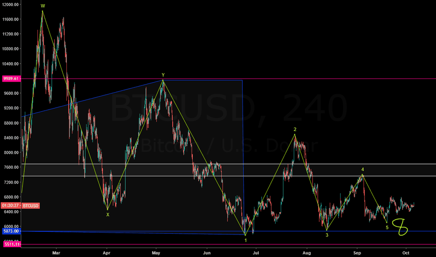Click the 11200.00 price axis value

click(11, 34)
